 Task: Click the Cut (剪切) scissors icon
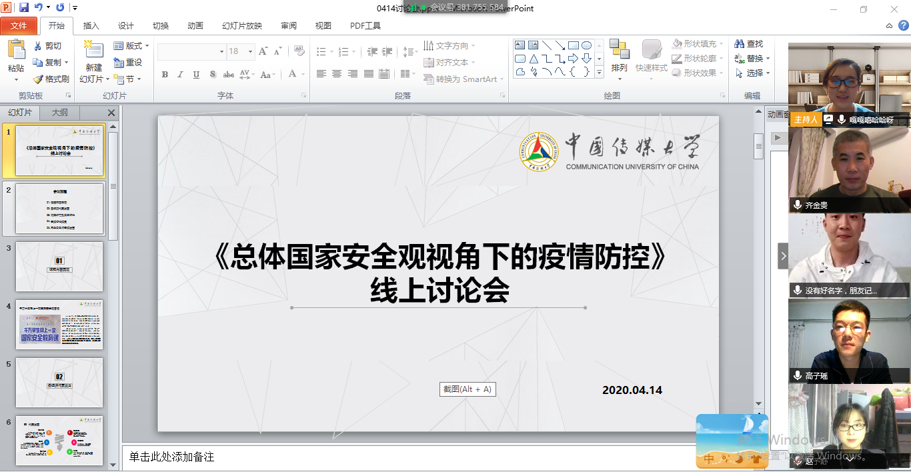tap(39, 46)
